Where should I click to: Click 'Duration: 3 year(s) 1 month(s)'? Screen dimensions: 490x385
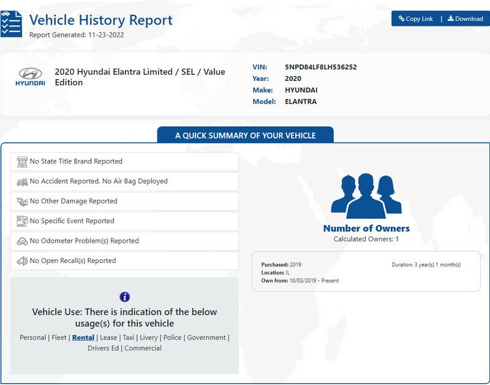tap(426, 265)
